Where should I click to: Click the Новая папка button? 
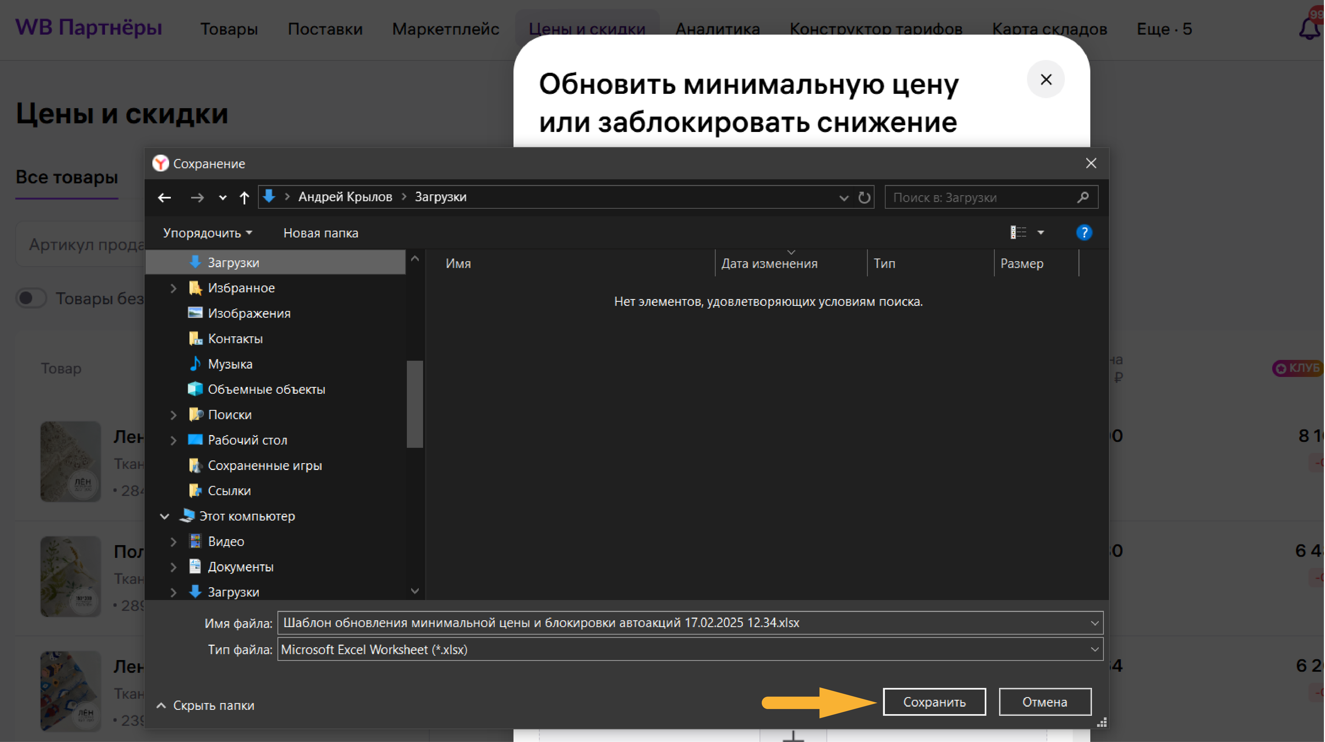[320, 233]
